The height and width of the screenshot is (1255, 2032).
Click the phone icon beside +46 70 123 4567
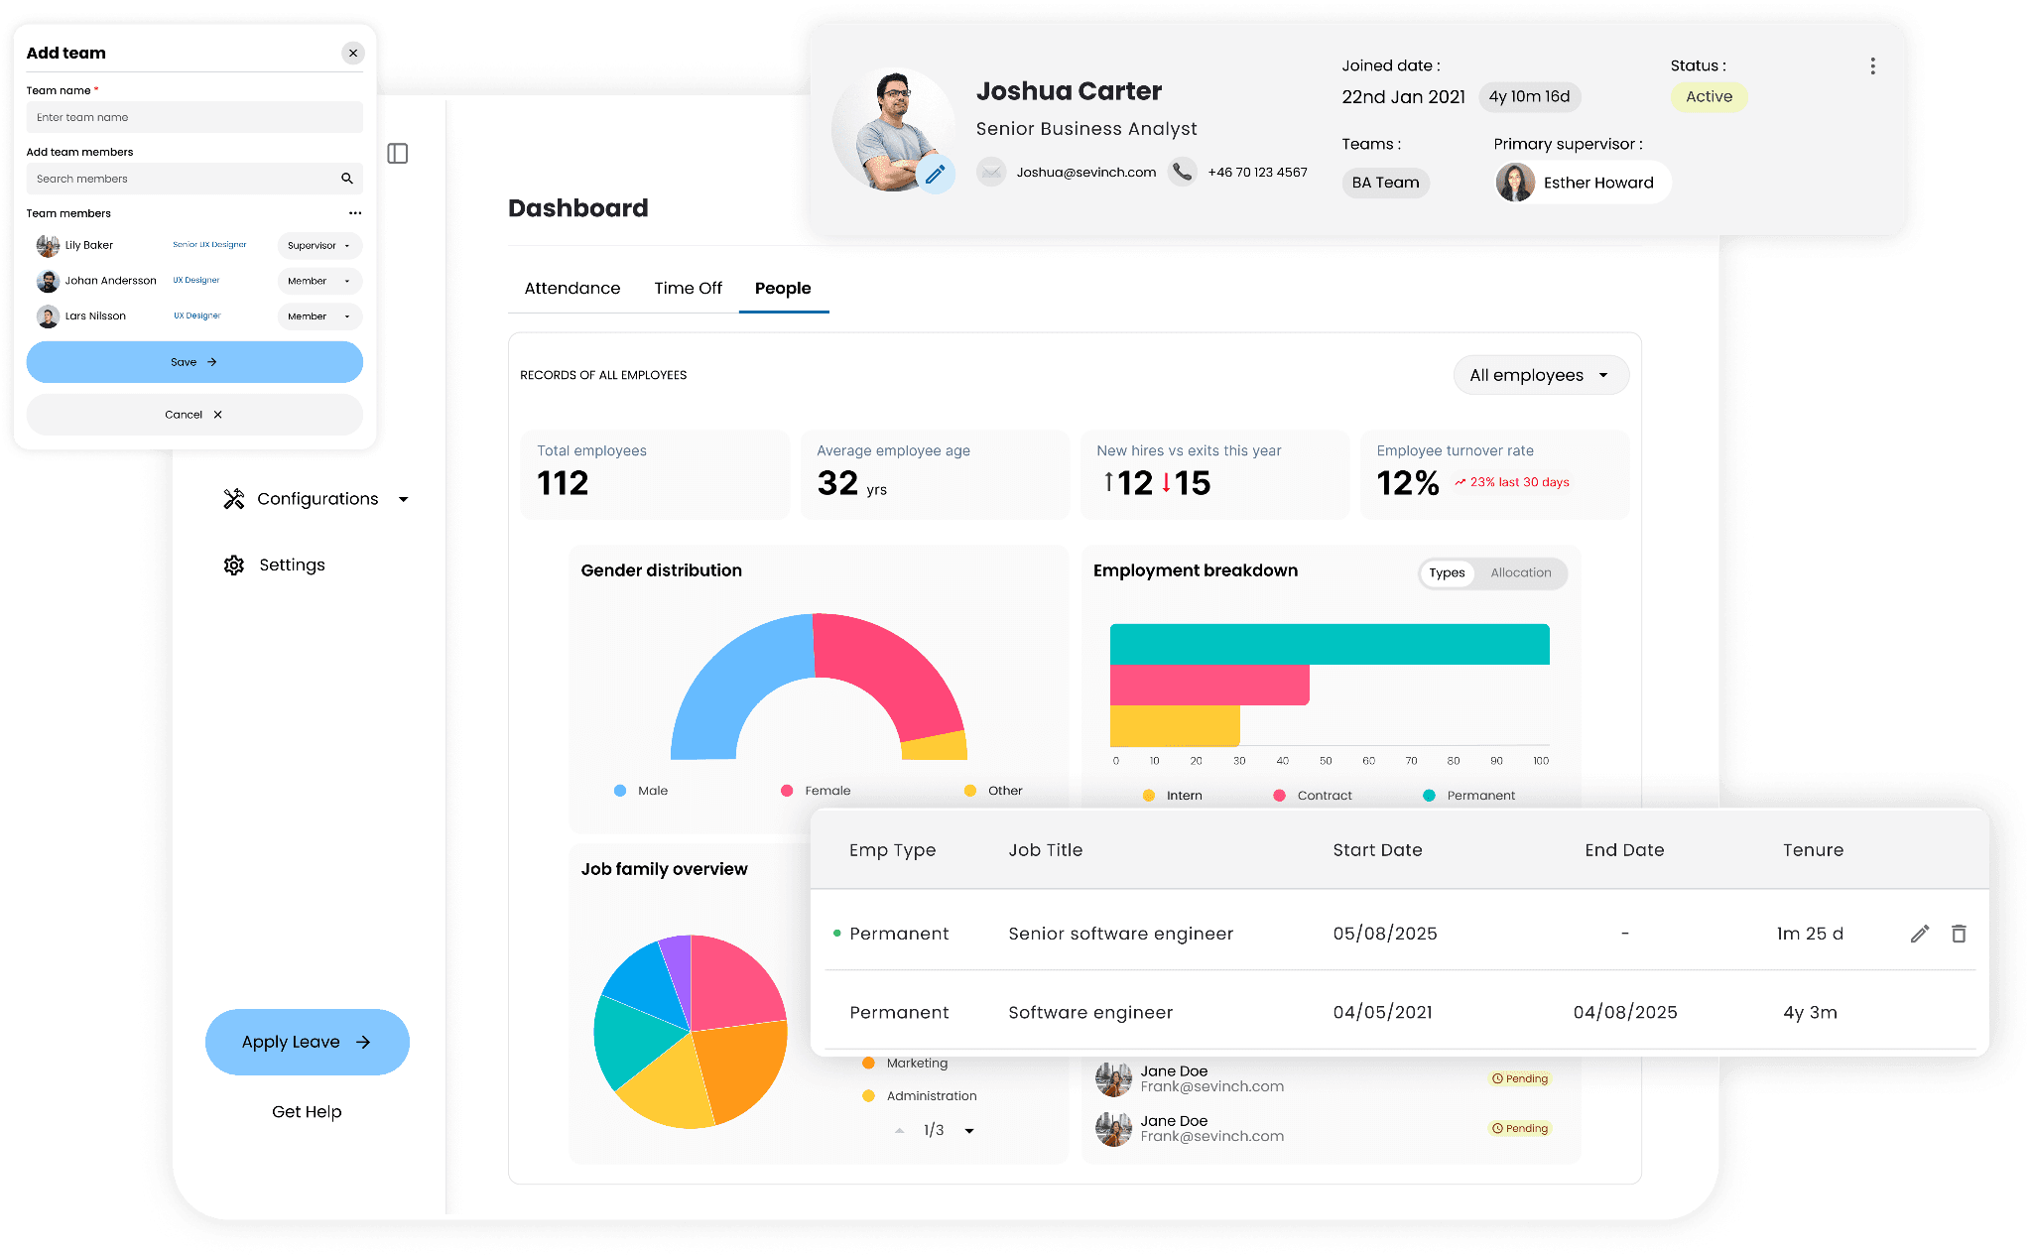click(1182, 172)
